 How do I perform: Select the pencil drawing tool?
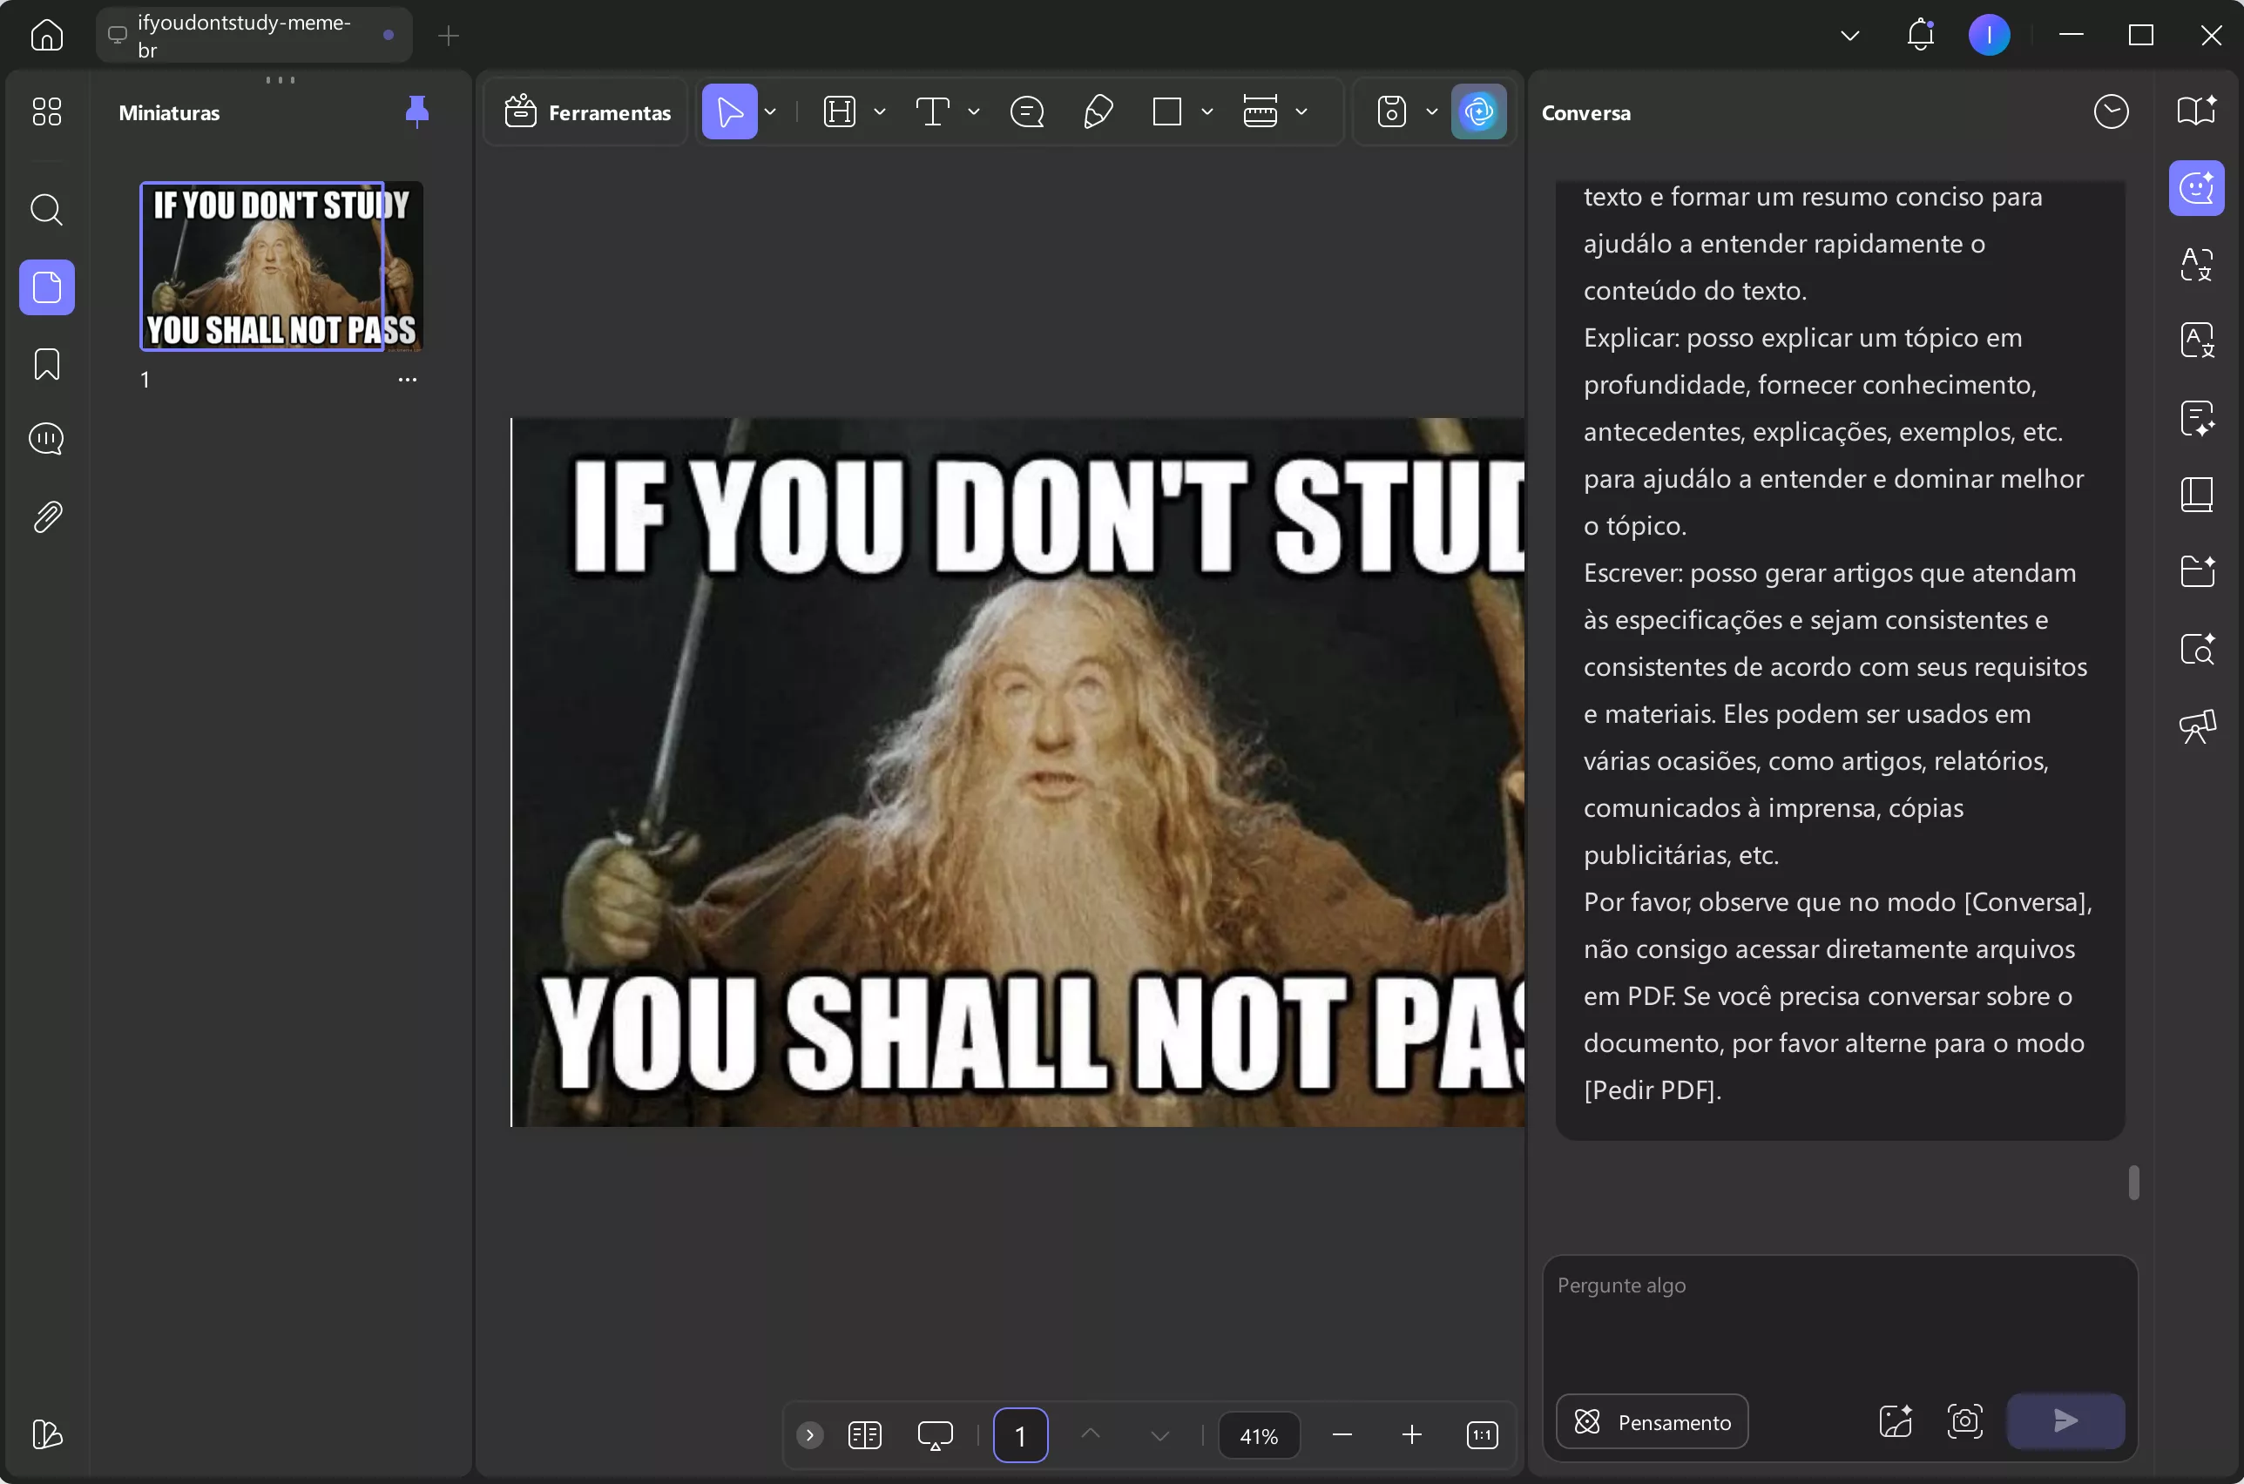pyautogui.click(x=1097, y=111)
